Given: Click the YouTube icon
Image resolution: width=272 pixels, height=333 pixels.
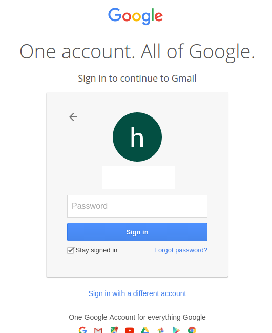Looking at the screenshot, I should click(129, 330).
